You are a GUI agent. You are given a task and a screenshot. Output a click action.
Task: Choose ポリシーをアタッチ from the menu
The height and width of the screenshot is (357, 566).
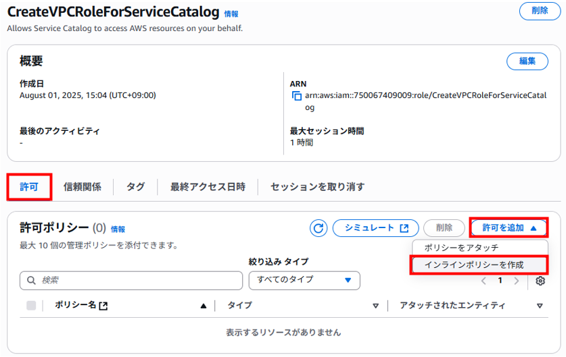tap(479, 248)
